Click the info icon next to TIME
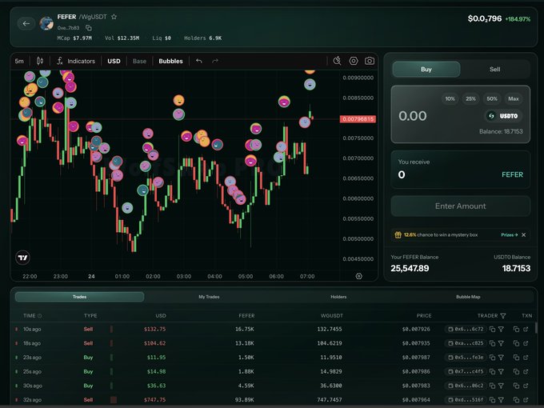The width and height of the screenshot is (544, 408). [x=39, y=316]
